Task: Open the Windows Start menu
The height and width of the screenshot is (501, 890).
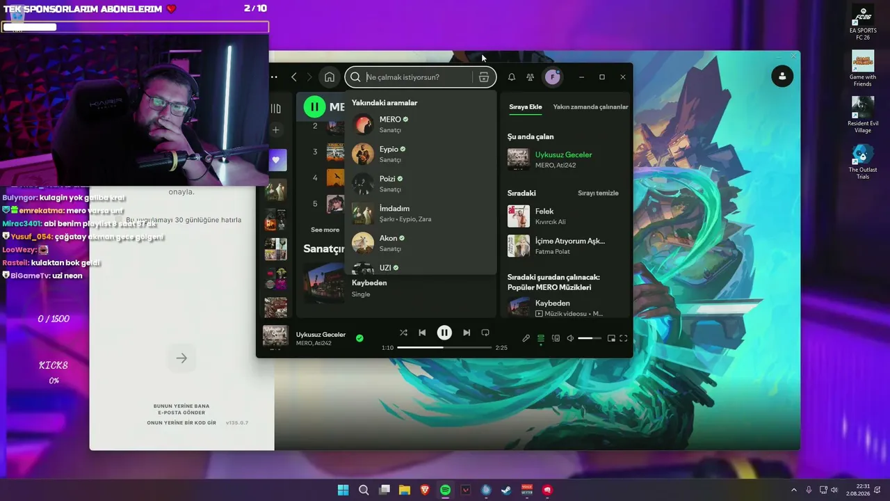Action: click(x=343, y=490)
